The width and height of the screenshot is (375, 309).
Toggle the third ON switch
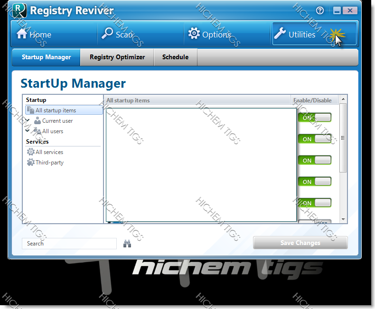[315, 160]
